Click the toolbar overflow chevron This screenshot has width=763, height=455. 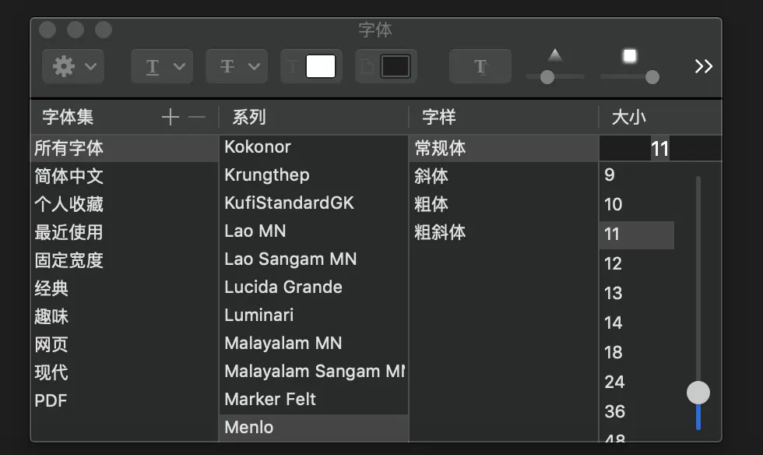[703, 66]
